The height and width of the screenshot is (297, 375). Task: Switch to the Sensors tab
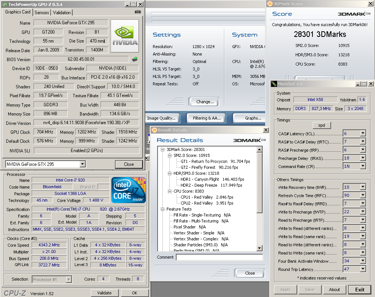42,12
